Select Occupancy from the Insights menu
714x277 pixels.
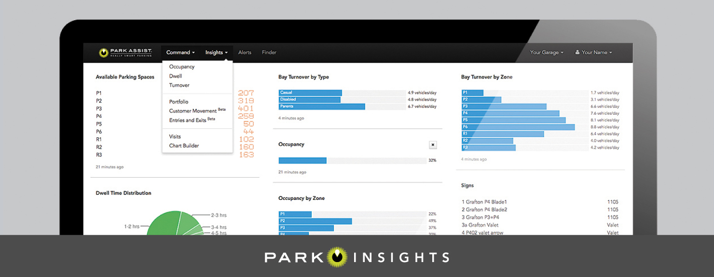(181, 67)
